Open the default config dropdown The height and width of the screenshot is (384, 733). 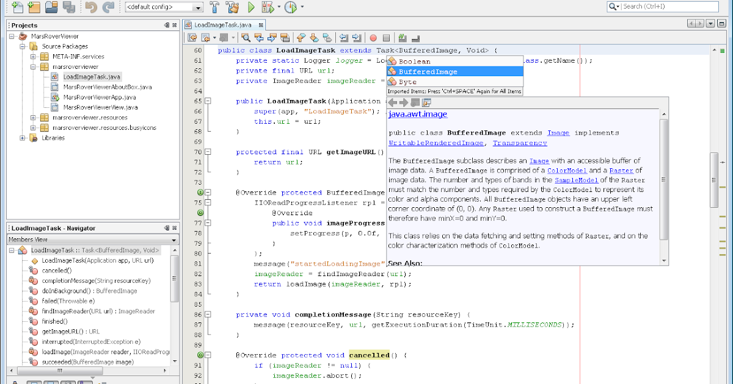tap(199, 7)
